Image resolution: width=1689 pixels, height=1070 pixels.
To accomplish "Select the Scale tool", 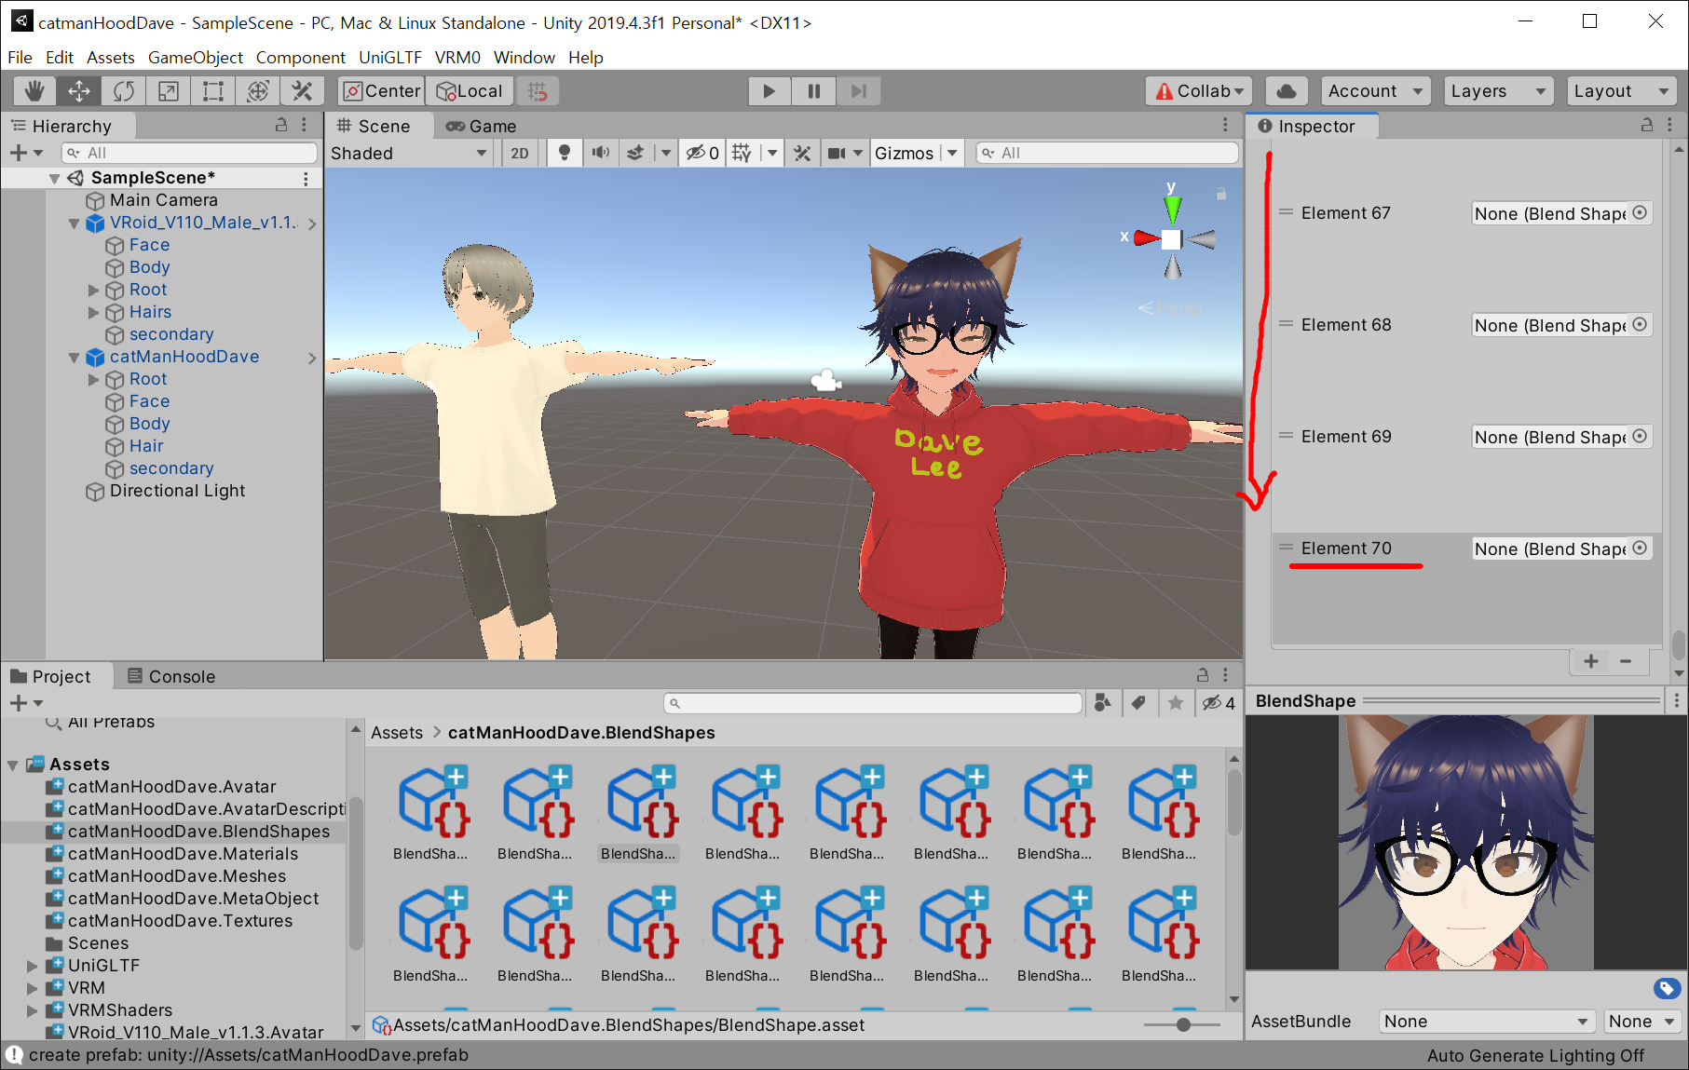I will (x=169, y=91).
